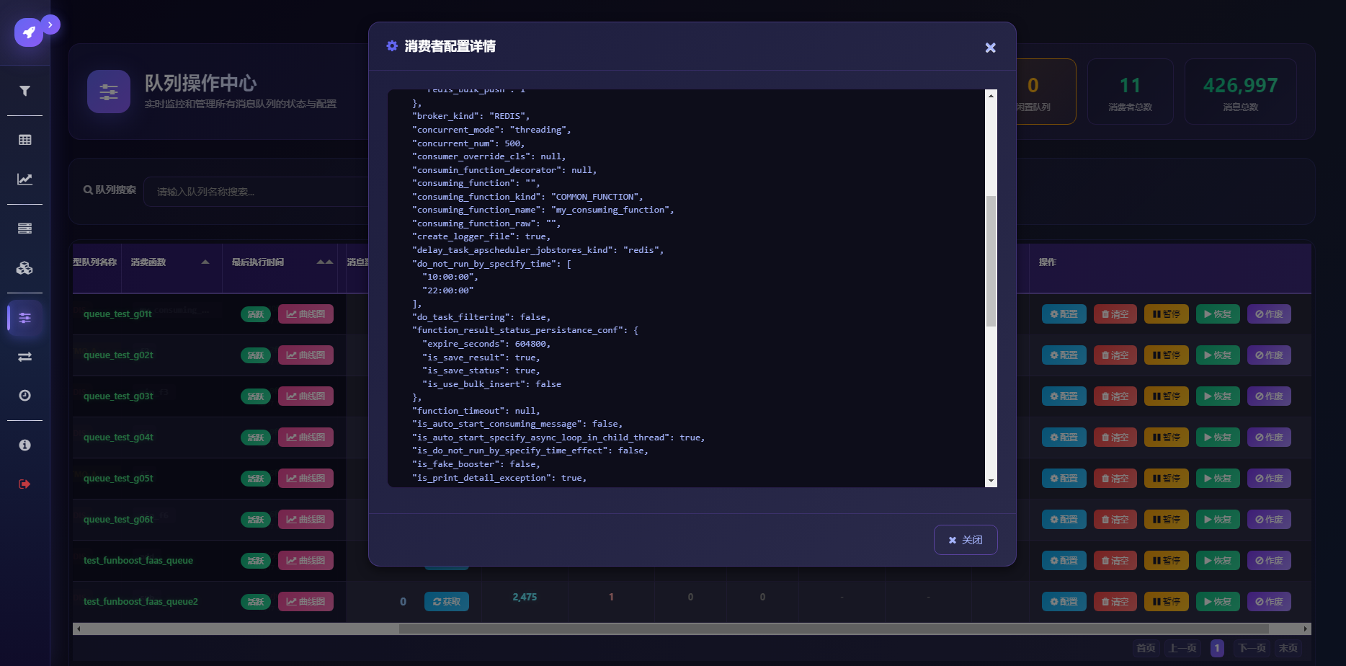Click the gear icon beside 消费者配置详情 title

click(392, 46)
